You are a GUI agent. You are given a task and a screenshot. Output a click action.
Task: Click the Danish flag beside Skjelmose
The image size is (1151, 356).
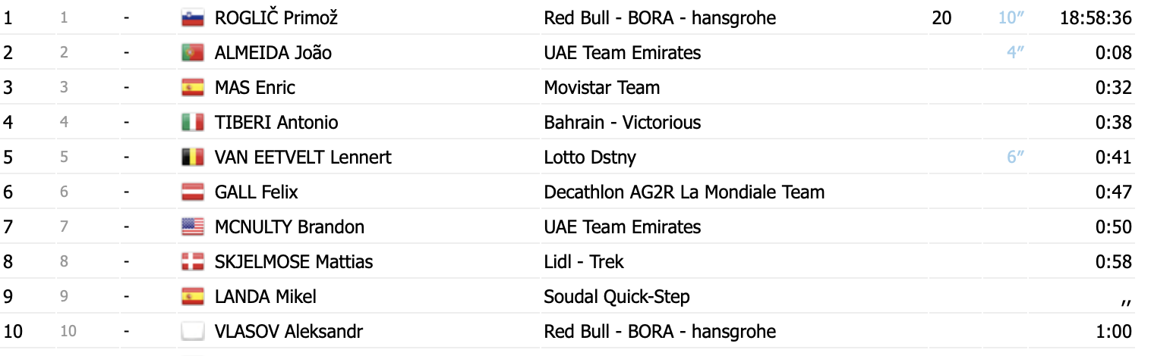193,262
